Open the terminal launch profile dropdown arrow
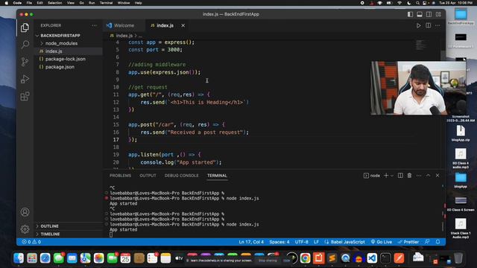The width and height of the screenshot is (477, 268). (x=392, y=176)
